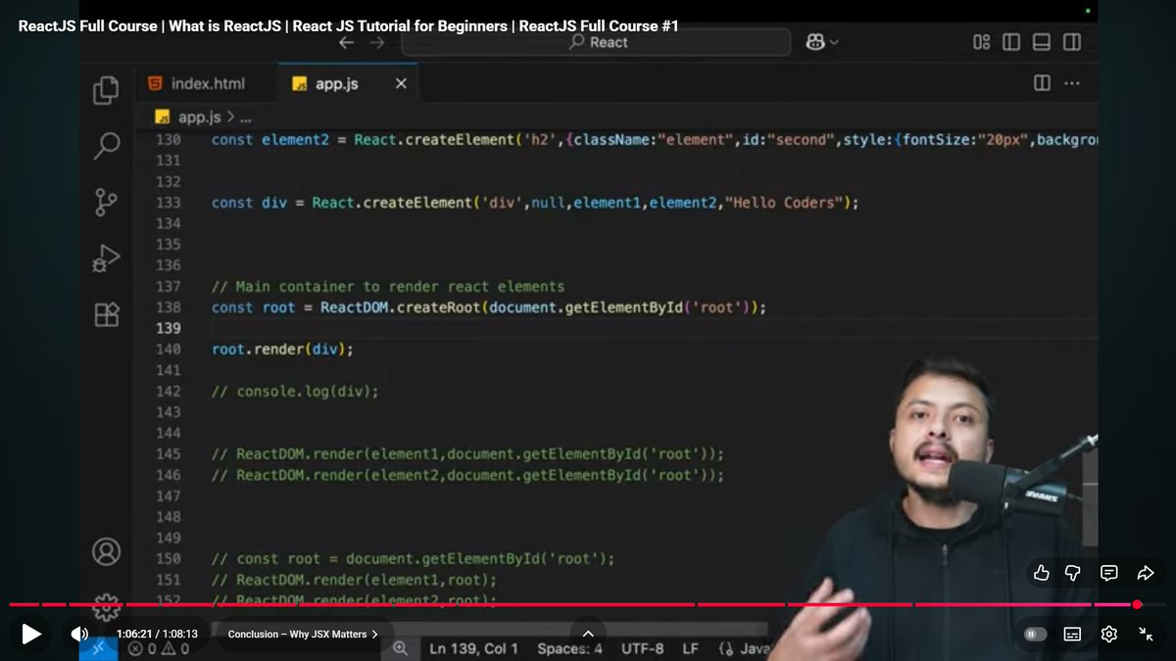The width and height of the screenshot is (1176, 661).
Task: Click the React command center search box
Action: point(596,42)
